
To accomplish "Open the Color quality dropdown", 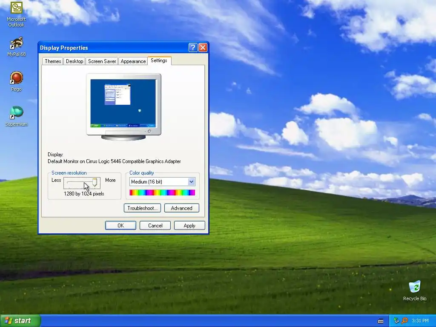I will point(162,181).
